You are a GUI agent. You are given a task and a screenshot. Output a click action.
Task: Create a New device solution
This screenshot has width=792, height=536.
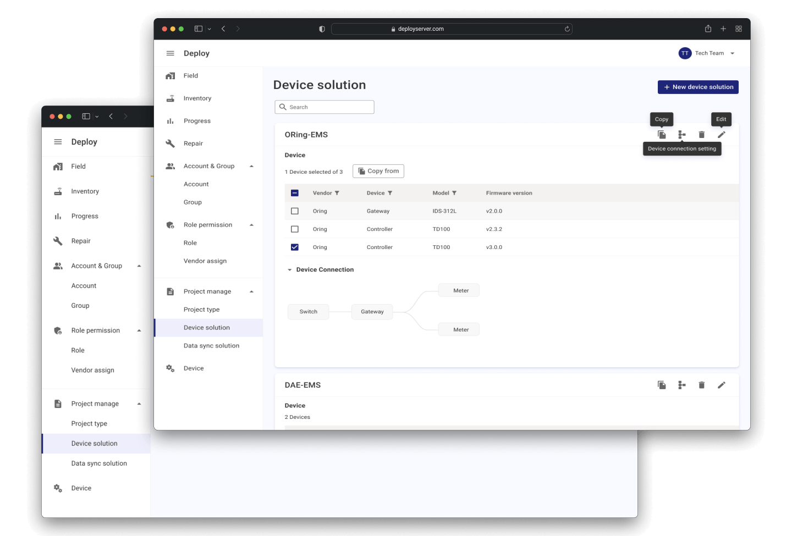click(x=698, y=87)
